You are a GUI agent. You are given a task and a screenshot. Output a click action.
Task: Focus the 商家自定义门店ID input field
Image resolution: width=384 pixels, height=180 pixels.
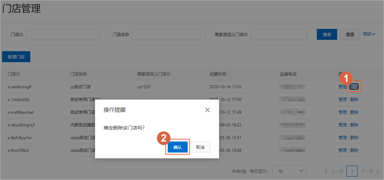click(279, 34)
